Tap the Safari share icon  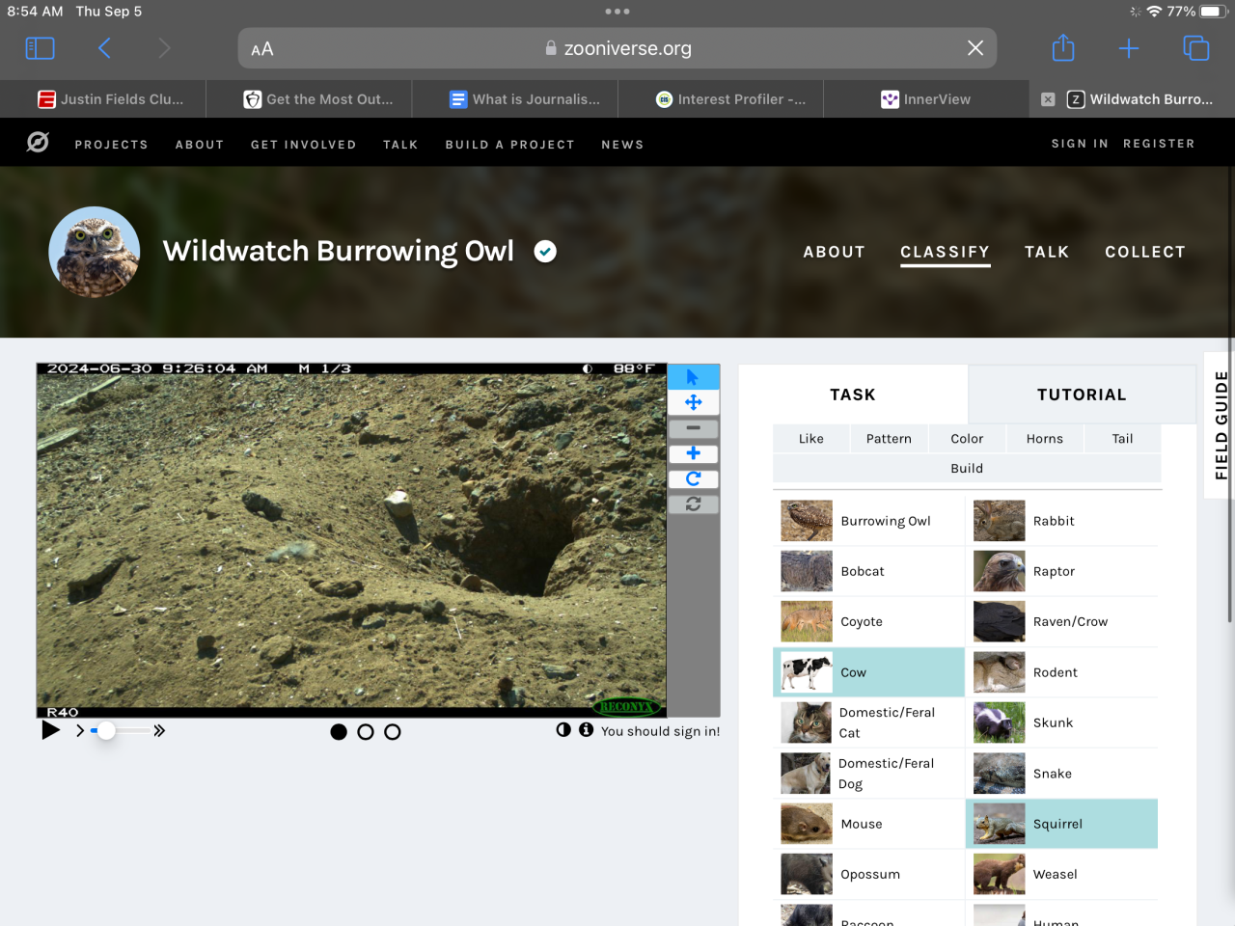click(1062, 47)
